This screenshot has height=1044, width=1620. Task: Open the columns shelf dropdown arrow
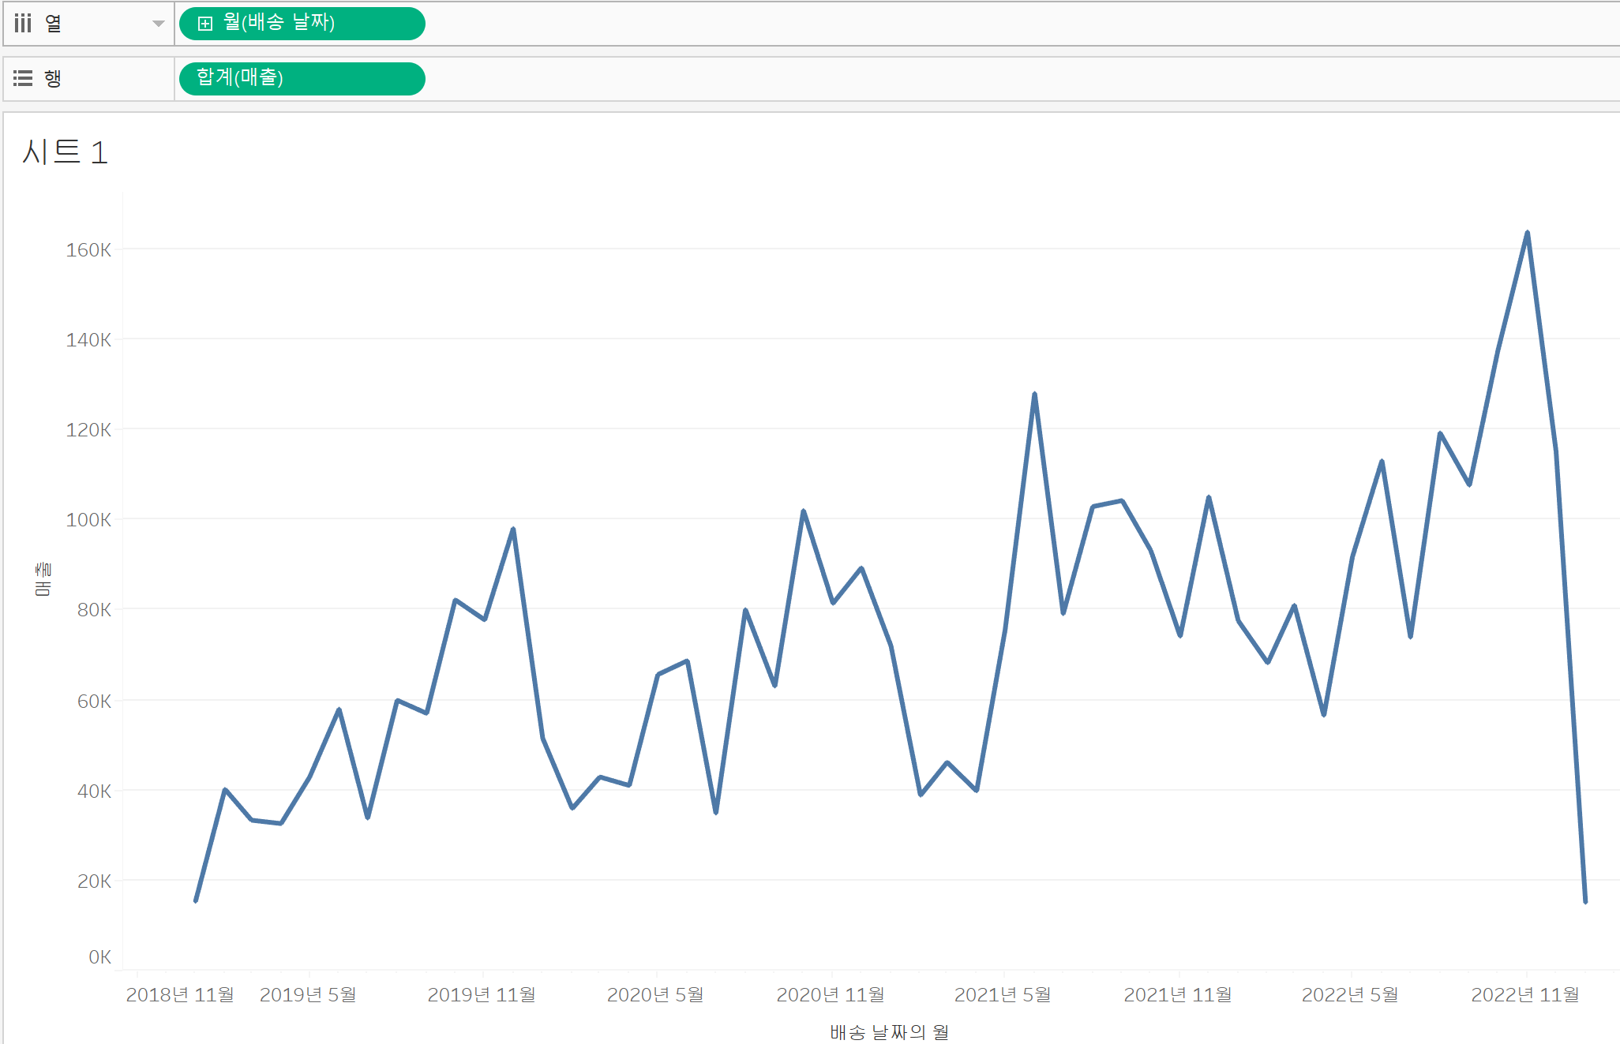pos(158,24)
